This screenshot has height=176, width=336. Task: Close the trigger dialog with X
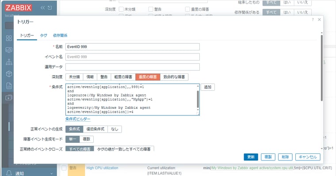click(x=319, y=19)
